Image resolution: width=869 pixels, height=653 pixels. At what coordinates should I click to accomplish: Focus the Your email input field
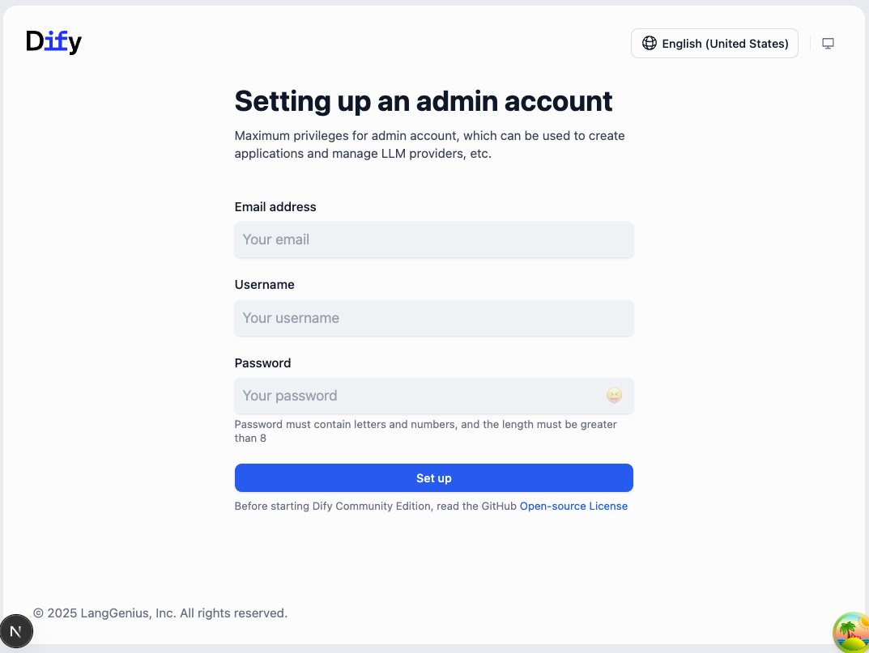pos(433,240)
